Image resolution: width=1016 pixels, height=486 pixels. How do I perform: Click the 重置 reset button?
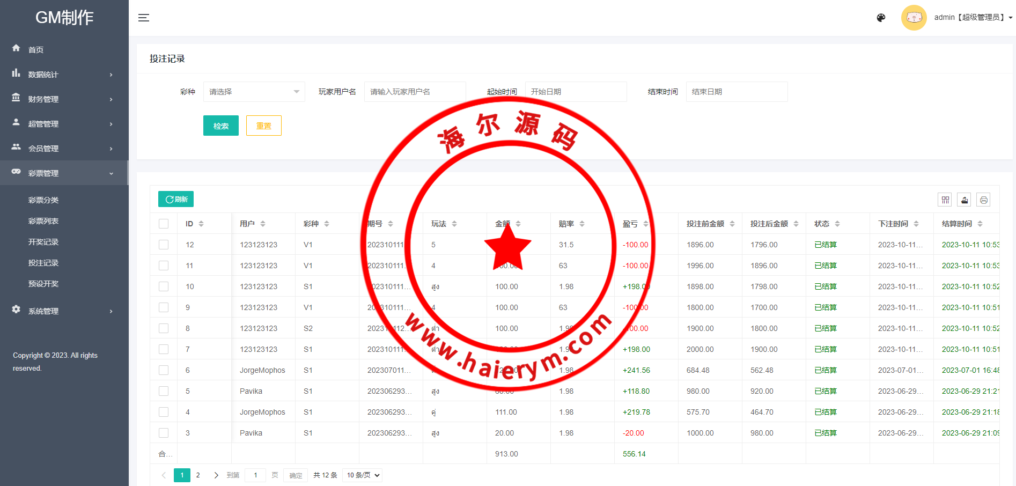point(263,126)
